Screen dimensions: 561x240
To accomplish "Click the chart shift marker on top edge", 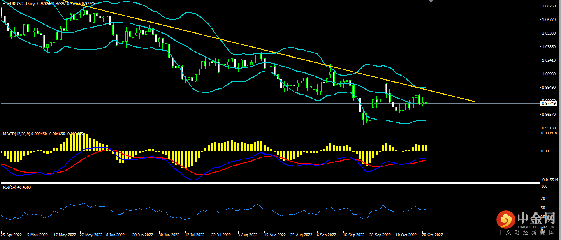I will pyautogui.click(x=431, y=1).
